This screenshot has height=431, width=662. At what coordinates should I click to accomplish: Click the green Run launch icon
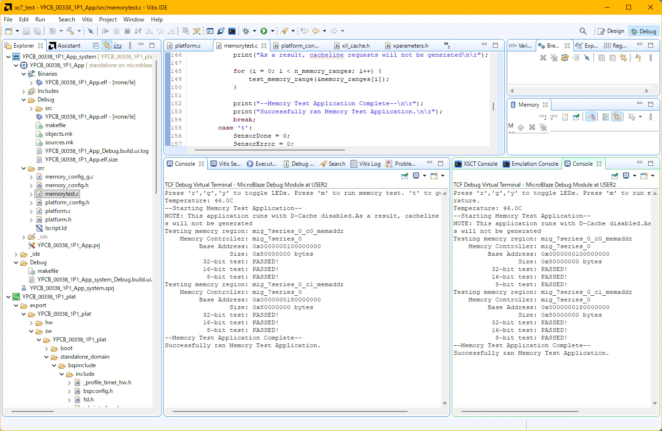[264, 31]
